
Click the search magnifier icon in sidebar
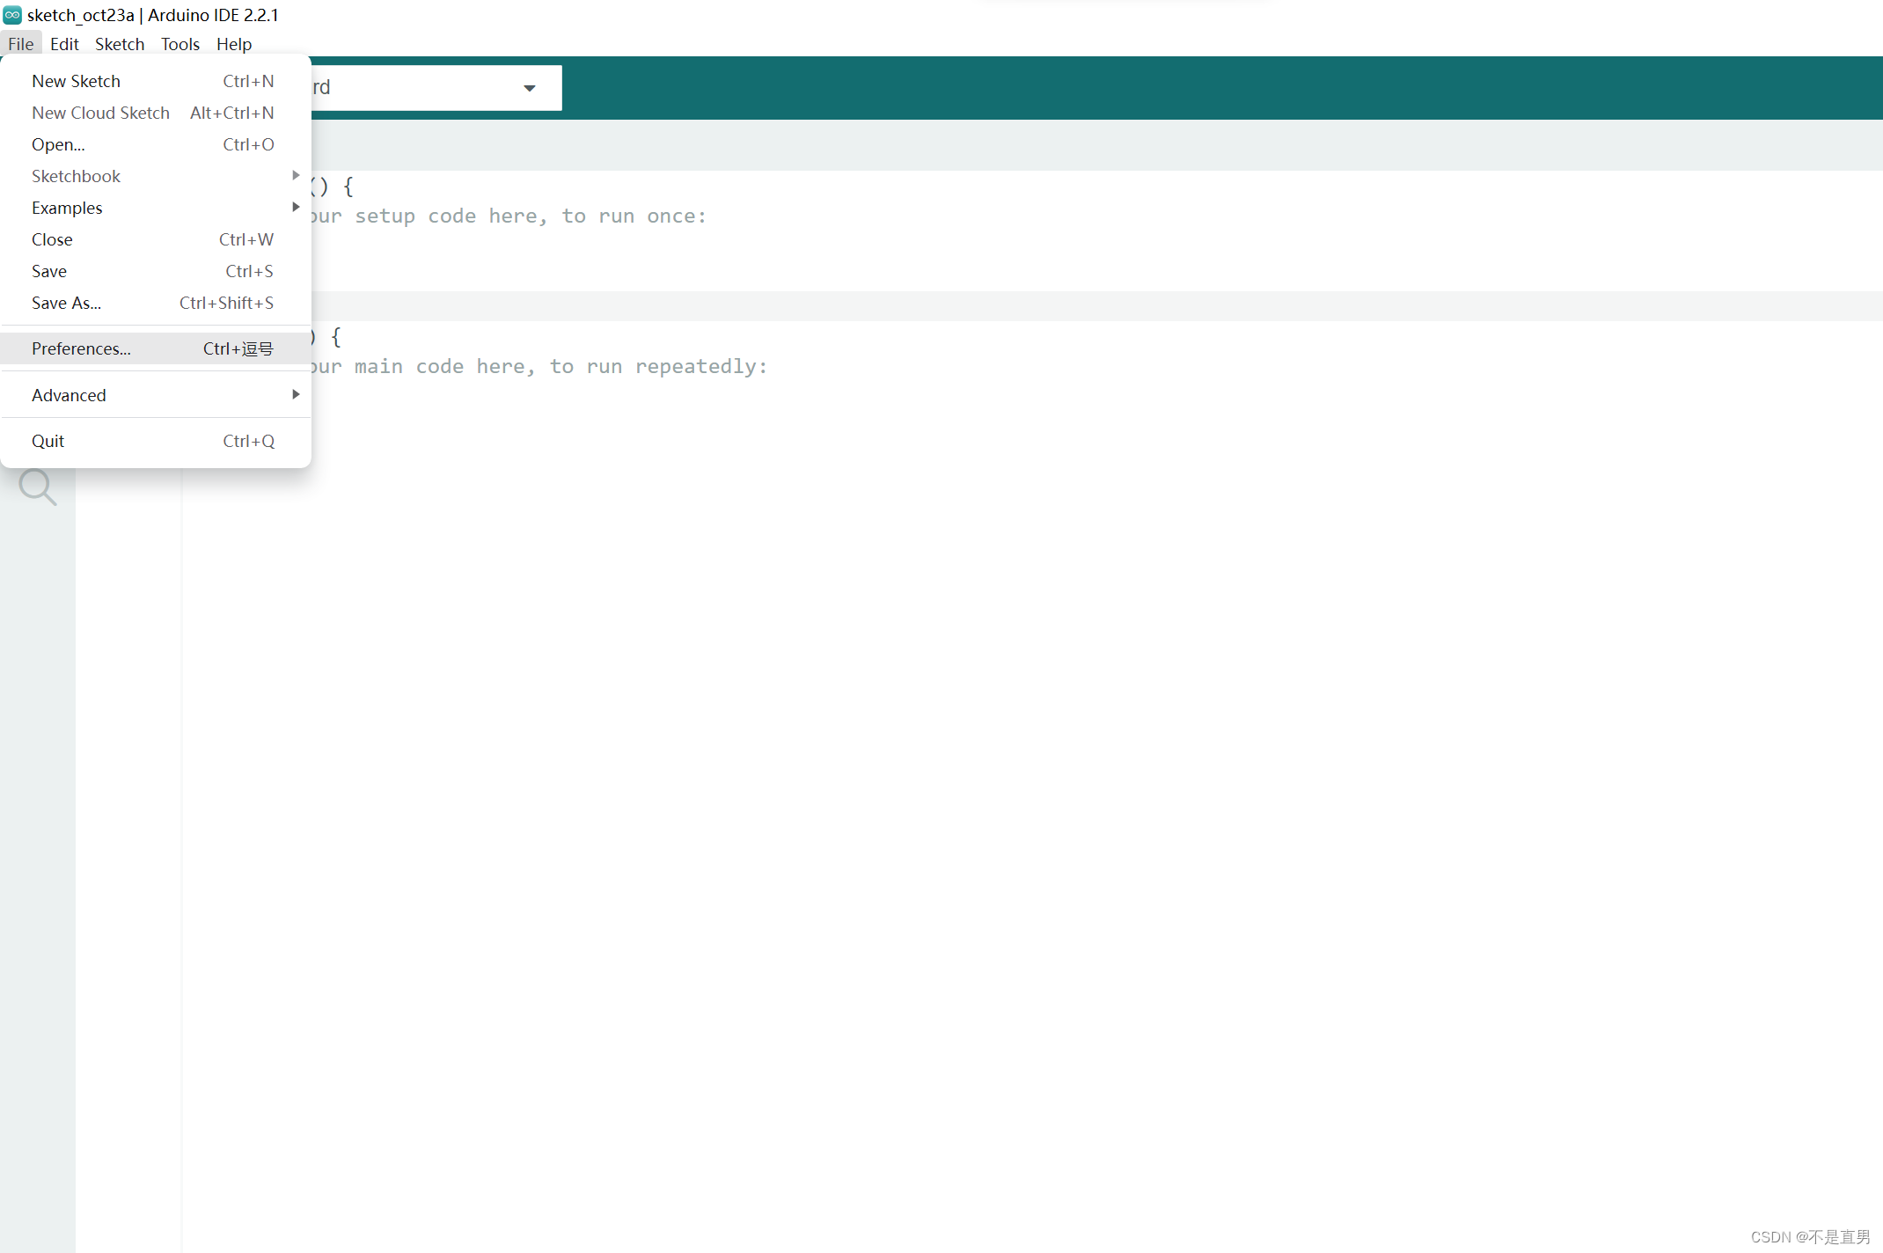[37, 487]
